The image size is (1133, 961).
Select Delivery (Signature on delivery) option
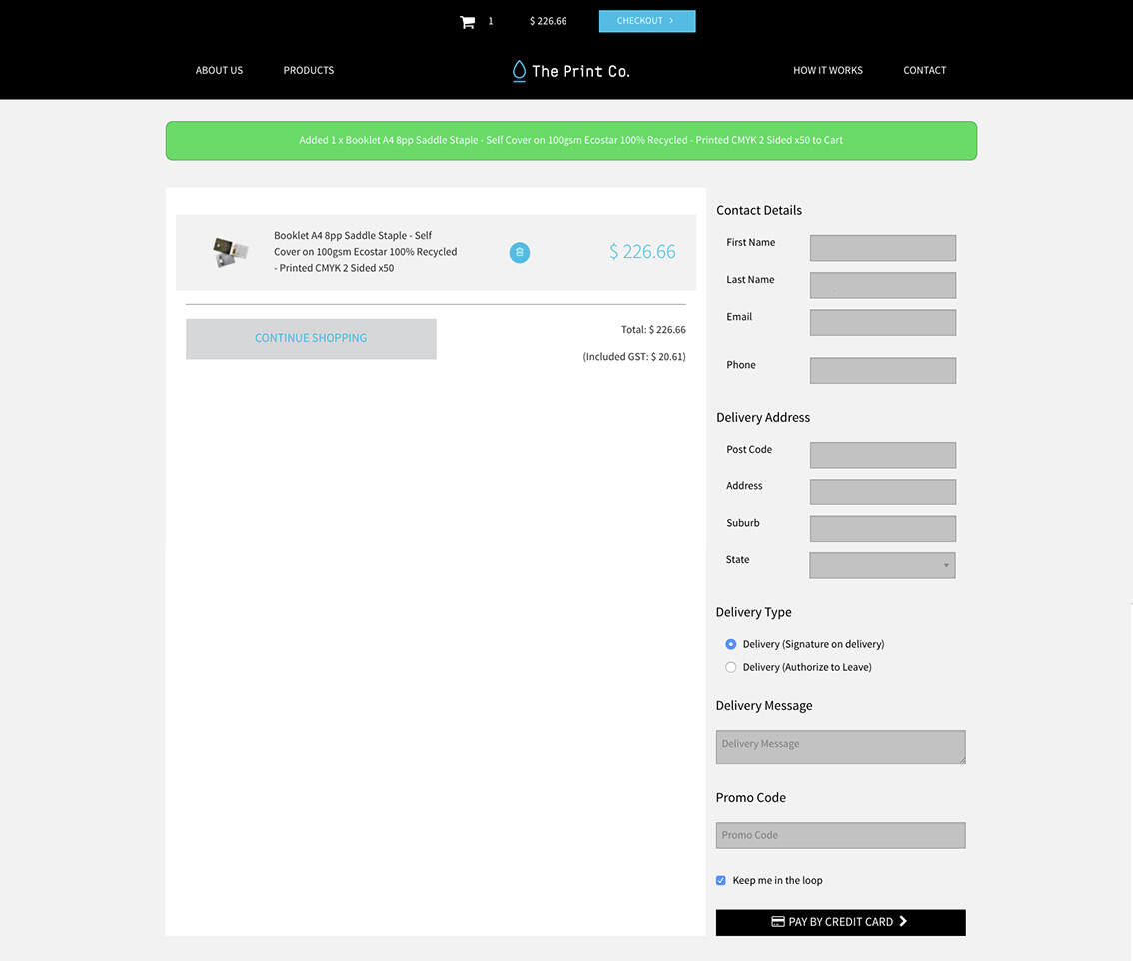(731, 644)
